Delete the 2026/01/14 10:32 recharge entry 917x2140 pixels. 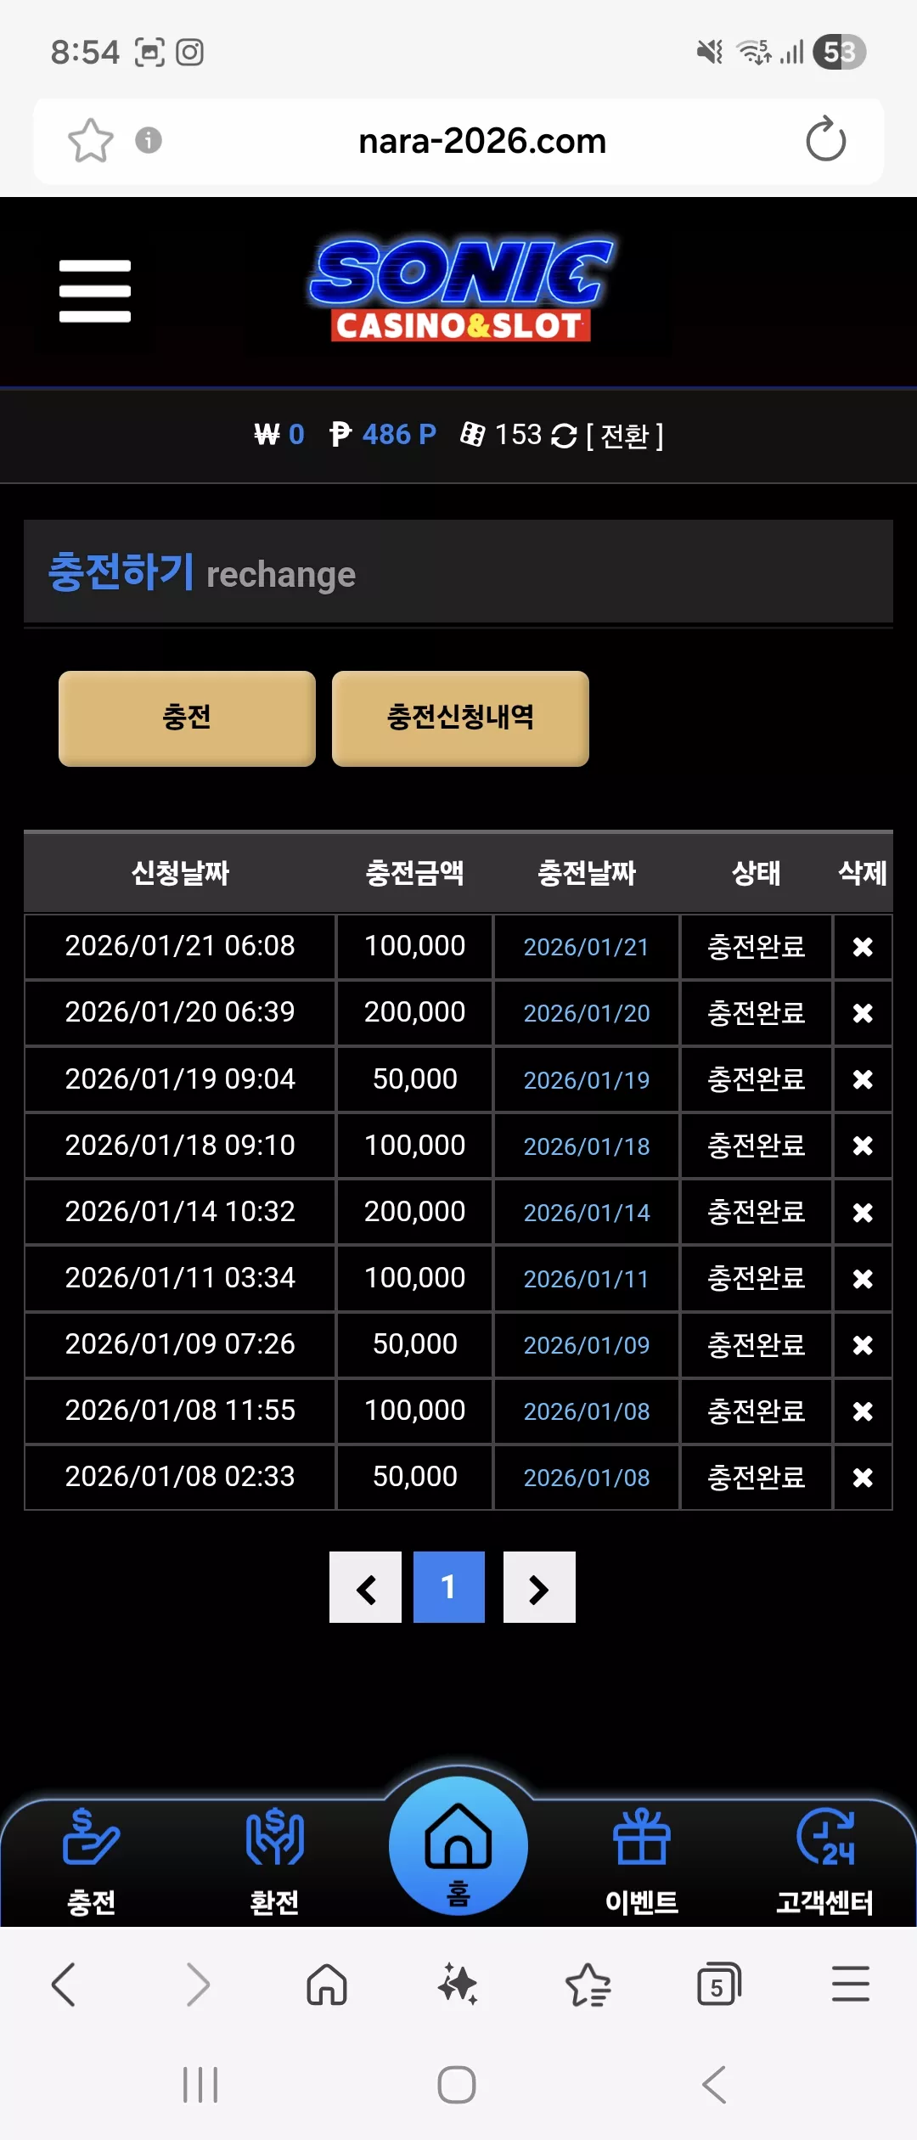(x=863, y=1213)
